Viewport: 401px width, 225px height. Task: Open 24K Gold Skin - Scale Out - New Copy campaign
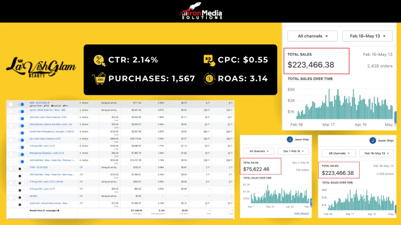point(52,175)
